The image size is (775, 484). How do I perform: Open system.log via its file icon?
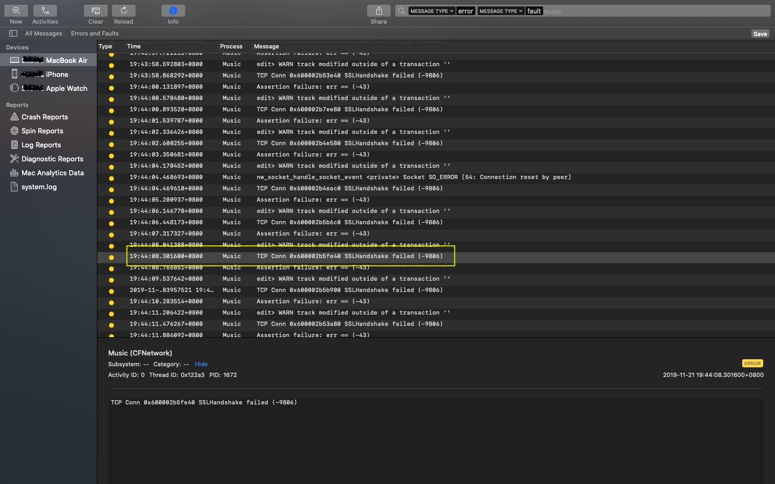(x=15, y=187)
